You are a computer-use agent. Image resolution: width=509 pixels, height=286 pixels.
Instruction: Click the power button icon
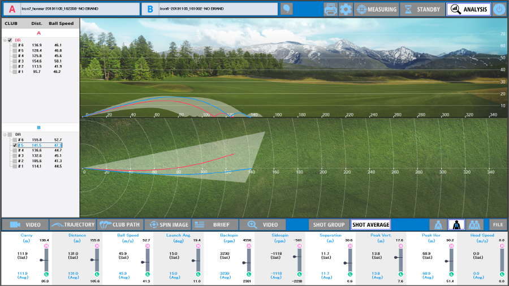coord(499,9)
